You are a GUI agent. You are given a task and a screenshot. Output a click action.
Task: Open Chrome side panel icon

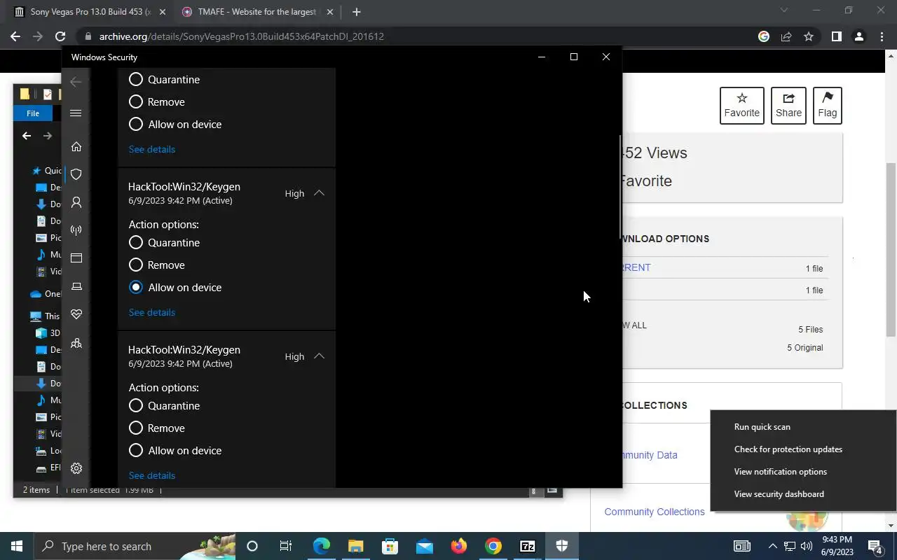point(836,36)
